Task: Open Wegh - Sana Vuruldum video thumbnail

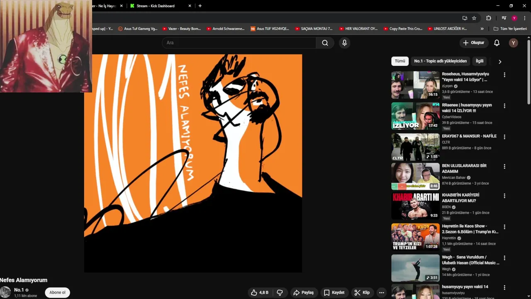Action: pyautogui.click(x=415, y=268)
